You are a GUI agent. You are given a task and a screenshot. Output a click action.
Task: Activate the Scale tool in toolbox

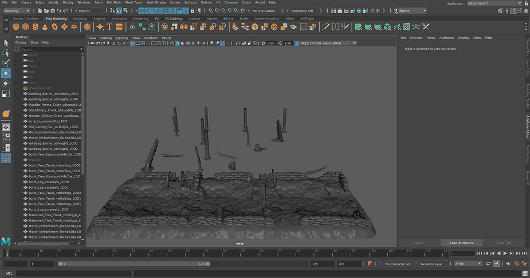(x=6, y=94)
